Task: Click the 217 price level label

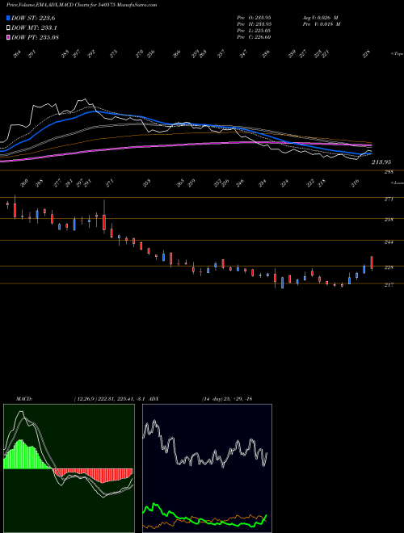Action: [389, 285]
